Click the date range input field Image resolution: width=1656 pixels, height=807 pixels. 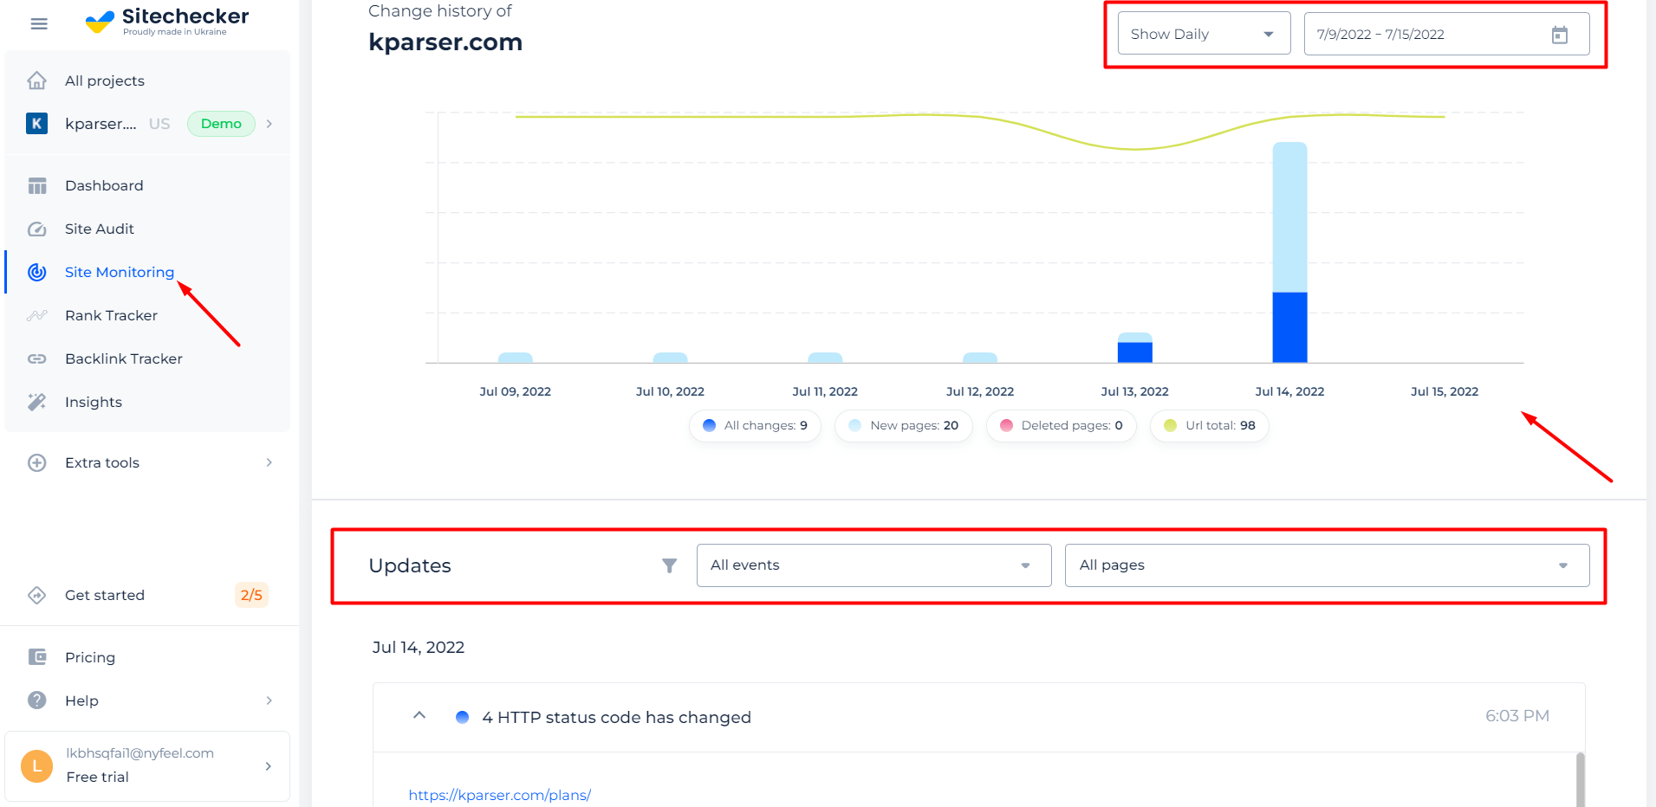click(x=1446, y=34)
